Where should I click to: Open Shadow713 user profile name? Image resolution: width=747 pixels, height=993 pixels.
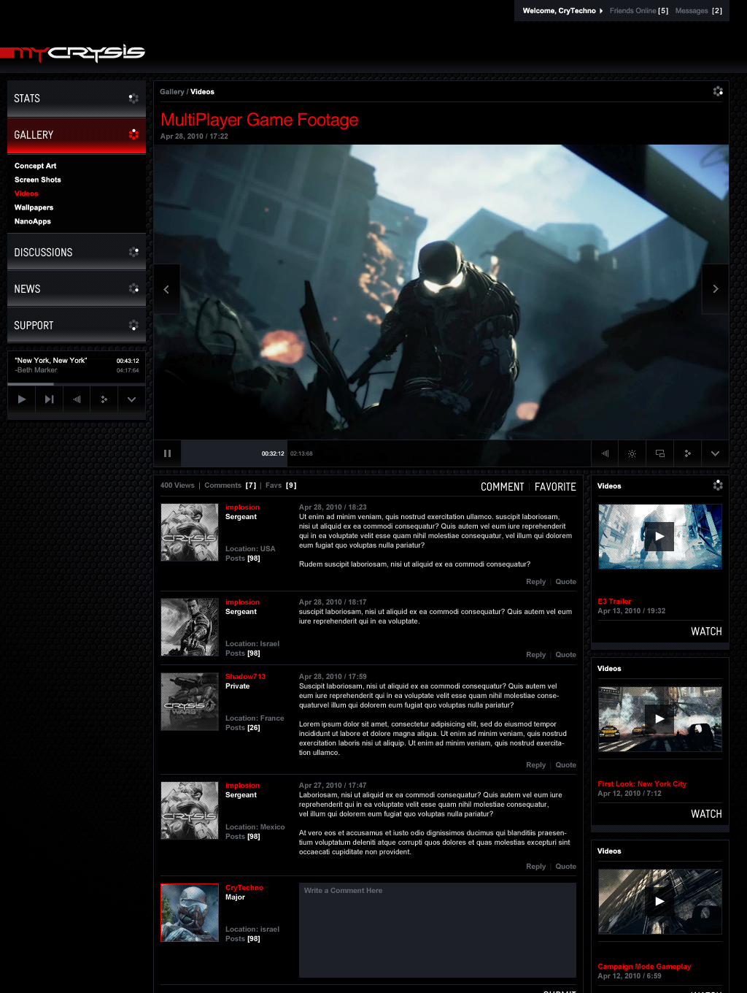coord(245,677)
